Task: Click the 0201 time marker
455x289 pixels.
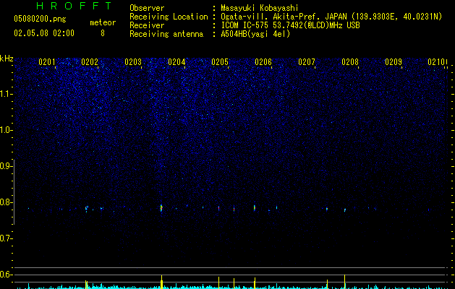Action: (x=47, y=62)
